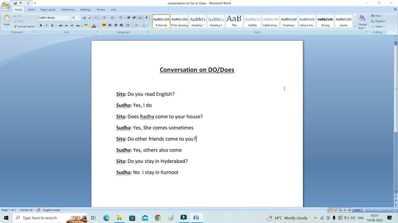Click the Replace button
This screenshot has width=398, height=223.
click(x=378, y=21)
